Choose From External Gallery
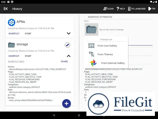Screen dimensions: 158x119 click(x=106, y=63)
